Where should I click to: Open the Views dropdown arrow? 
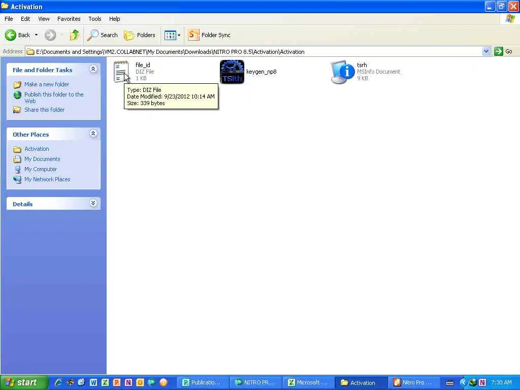(179, 35)
